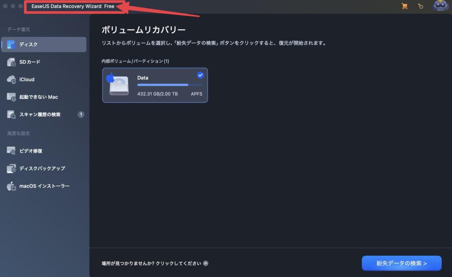Click the ビデオ修復 icon
The width and height of the screenshot is (452, 277).
coord(12,151)
